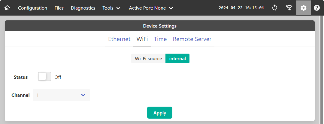Viewport: 324px width, 124px height.
Task: Click the Apply button
Action: 160,113
